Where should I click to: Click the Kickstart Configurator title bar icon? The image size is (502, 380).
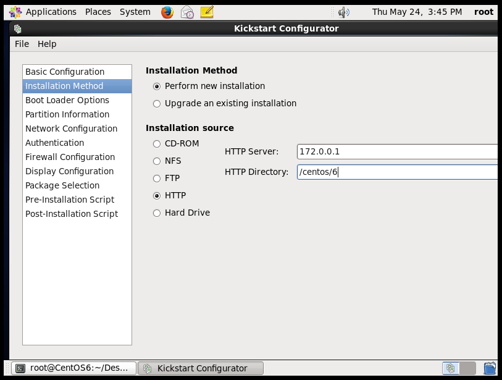(18, 29)
